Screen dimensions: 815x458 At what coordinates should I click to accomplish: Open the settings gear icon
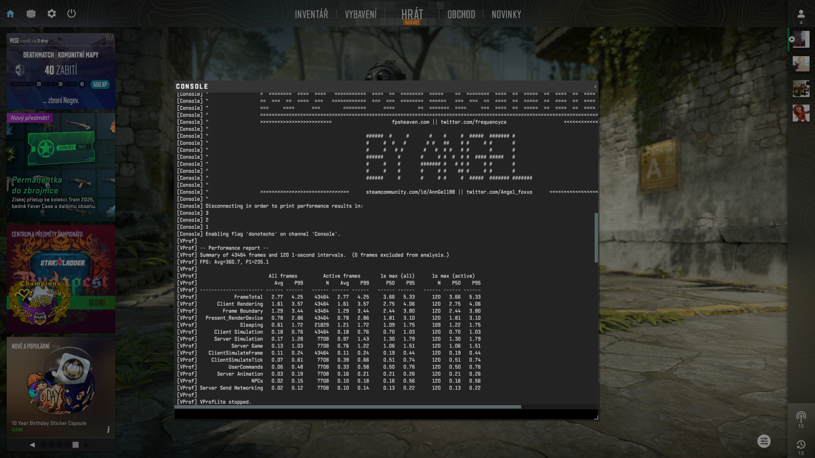pyautogui.click(x=52, y=14)
